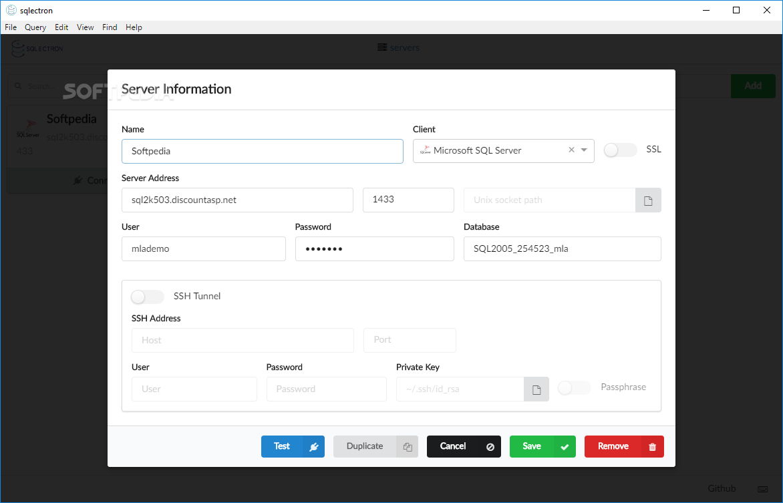Screen dimensions: 783x503
Task: Save the server configuration
Action: [x=542, y=447]
